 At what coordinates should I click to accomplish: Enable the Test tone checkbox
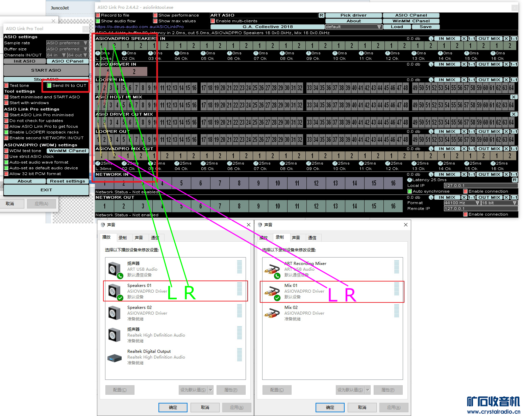(6, 85)
